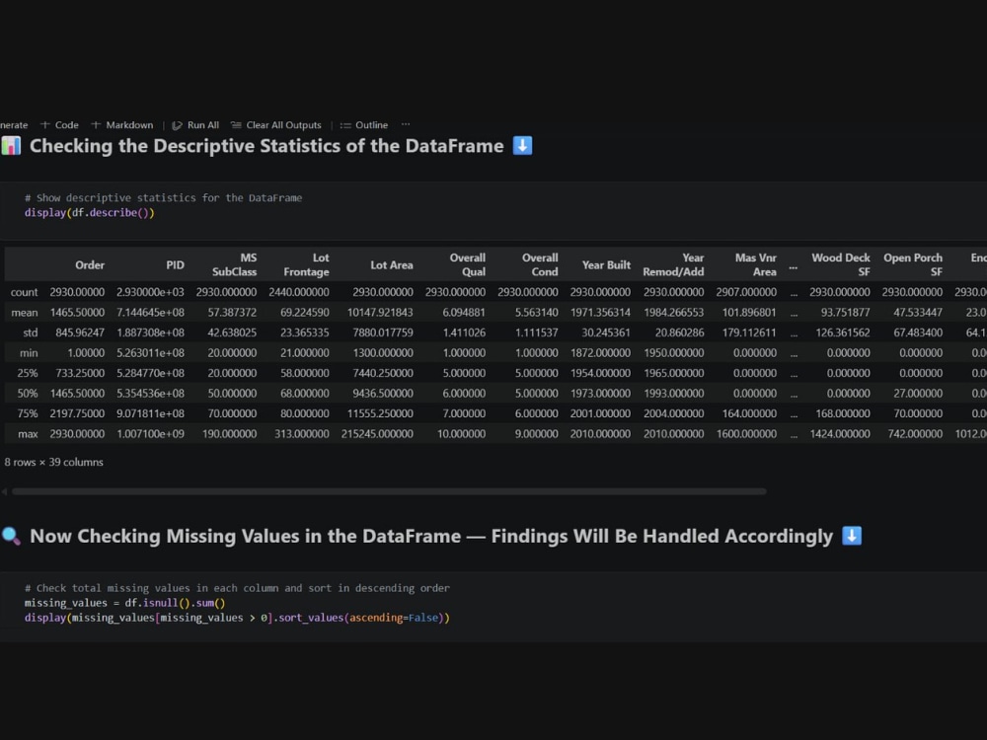Viewport: 987px width, 740px height.
Task: Click the PID mean value 7.144645e+08
Action: pyautogui.click(x=150, y=312)
